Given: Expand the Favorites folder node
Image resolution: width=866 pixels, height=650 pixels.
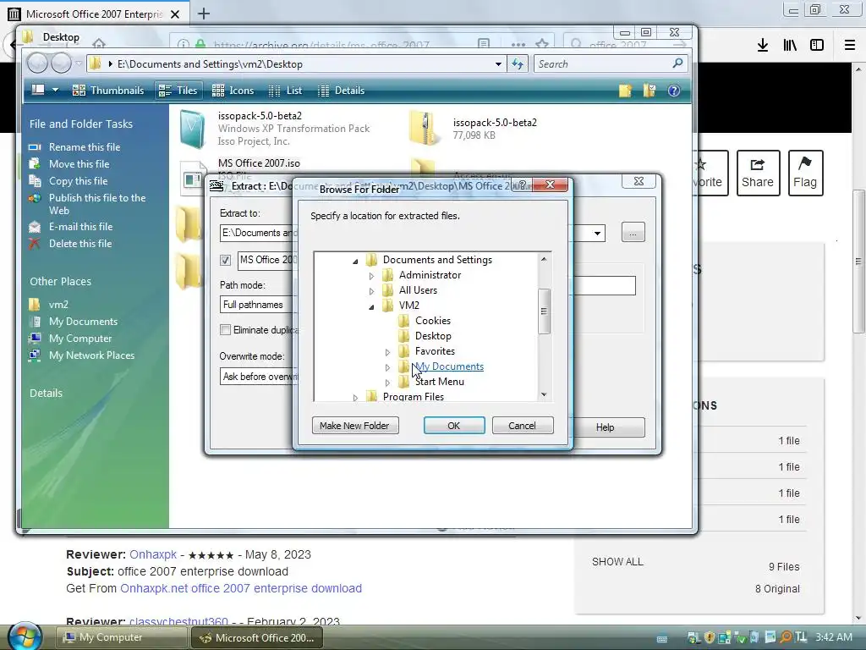Looking at the screenshot, I should [387, 351].
